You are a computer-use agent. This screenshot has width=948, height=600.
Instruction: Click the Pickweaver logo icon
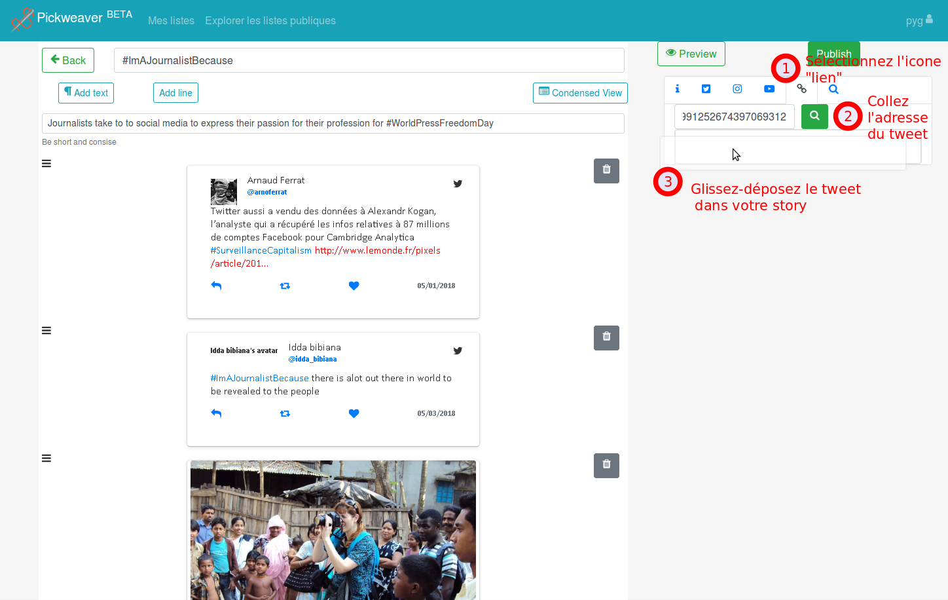pyautogui.click(x=22, y=19)
